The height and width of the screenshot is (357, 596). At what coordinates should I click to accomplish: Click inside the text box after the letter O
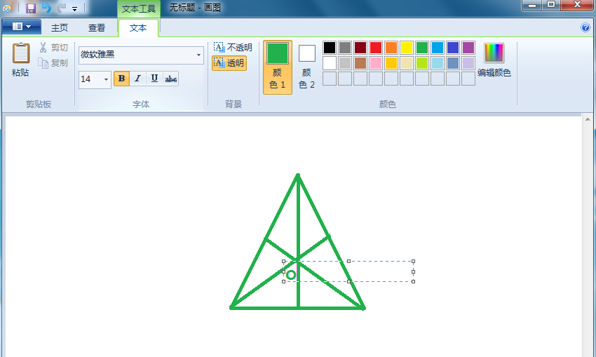coord(297,272)
